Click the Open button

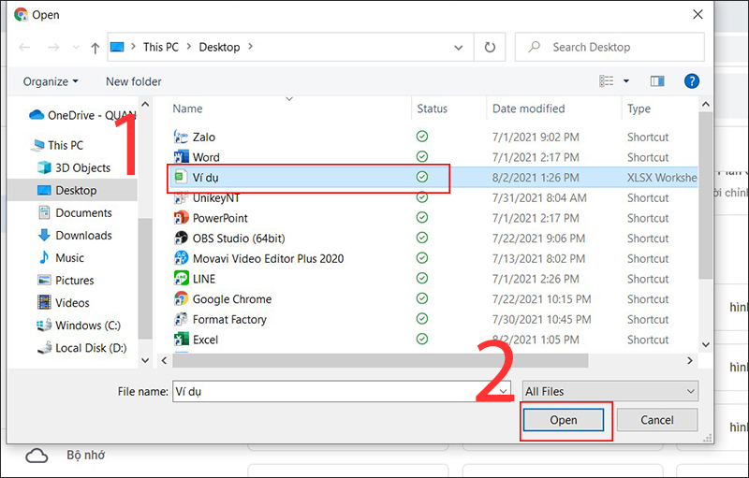(x=564, y=420)
